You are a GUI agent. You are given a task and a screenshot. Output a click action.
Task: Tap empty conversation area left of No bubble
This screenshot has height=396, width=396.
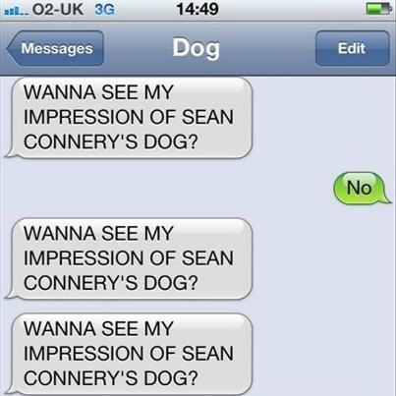[164, 189]
